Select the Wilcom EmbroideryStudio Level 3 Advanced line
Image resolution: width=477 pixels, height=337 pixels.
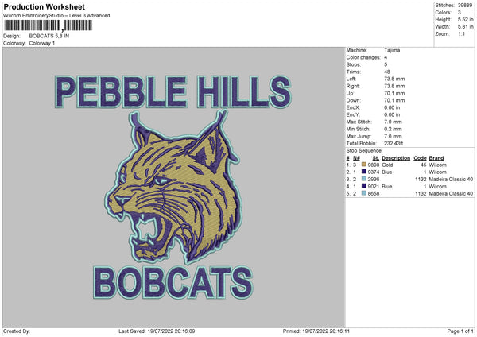(x=56, y=16)
